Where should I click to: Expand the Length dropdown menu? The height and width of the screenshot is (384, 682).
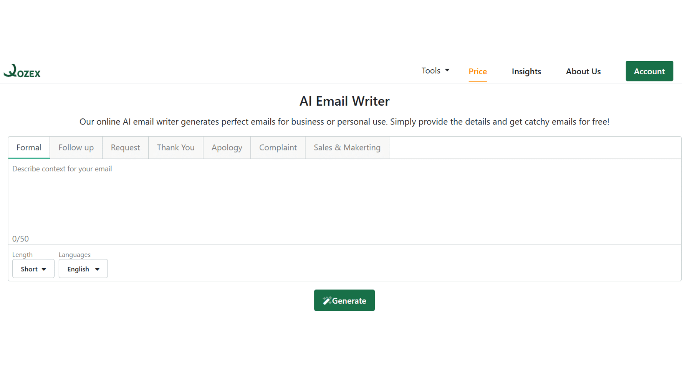[x=33, y=269]
